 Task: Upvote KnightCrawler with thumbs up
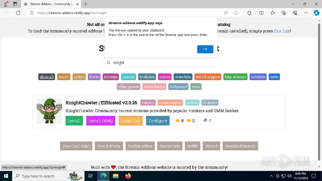178,121
